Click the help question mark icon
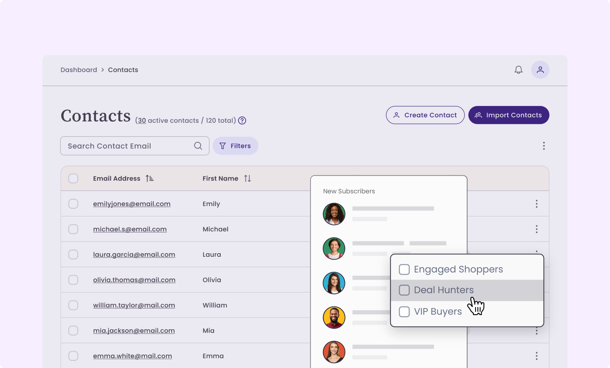 pos(242,121)
